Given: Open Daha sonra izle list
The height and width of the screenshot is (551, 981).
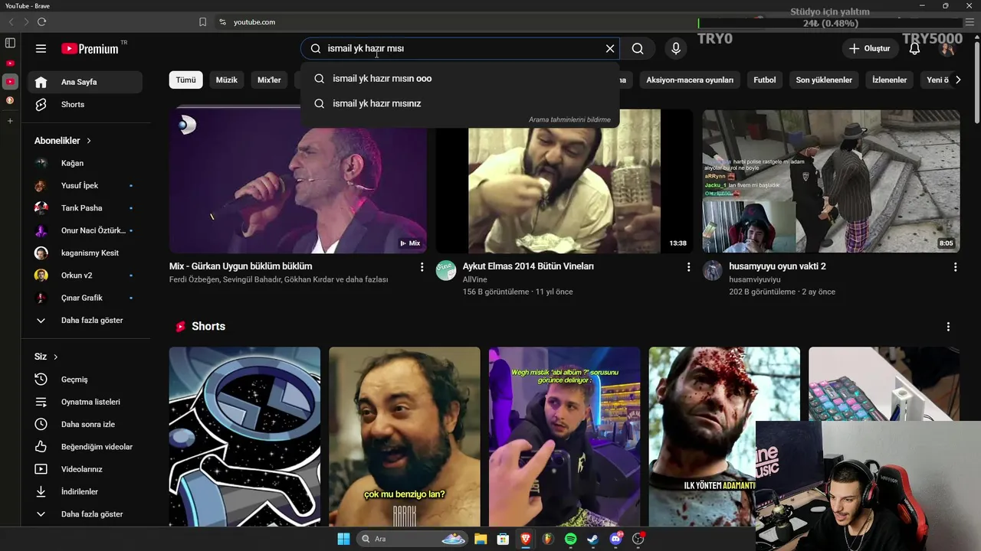Looking at the screenshot, I should (85, 424).
